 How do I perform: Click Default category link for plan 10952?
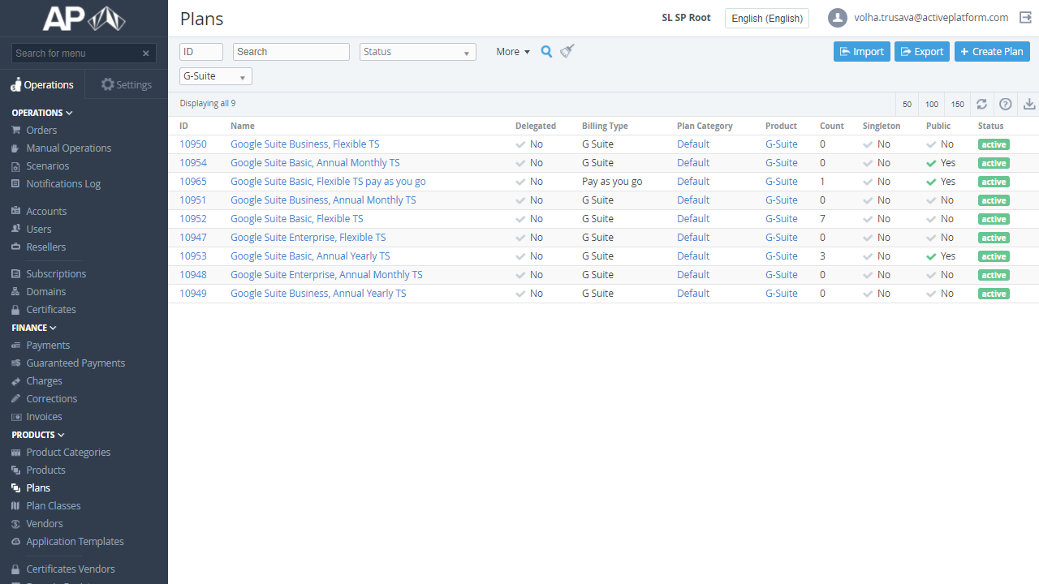tap(693, 219)
